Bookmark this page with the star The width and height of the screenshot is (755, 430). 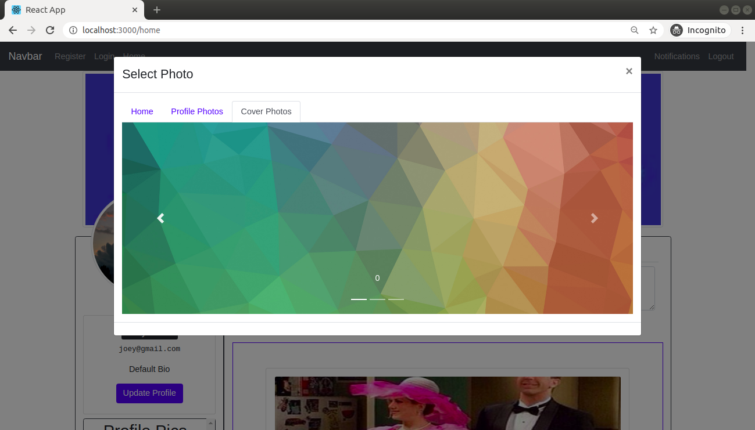click(x=653, y=30)
